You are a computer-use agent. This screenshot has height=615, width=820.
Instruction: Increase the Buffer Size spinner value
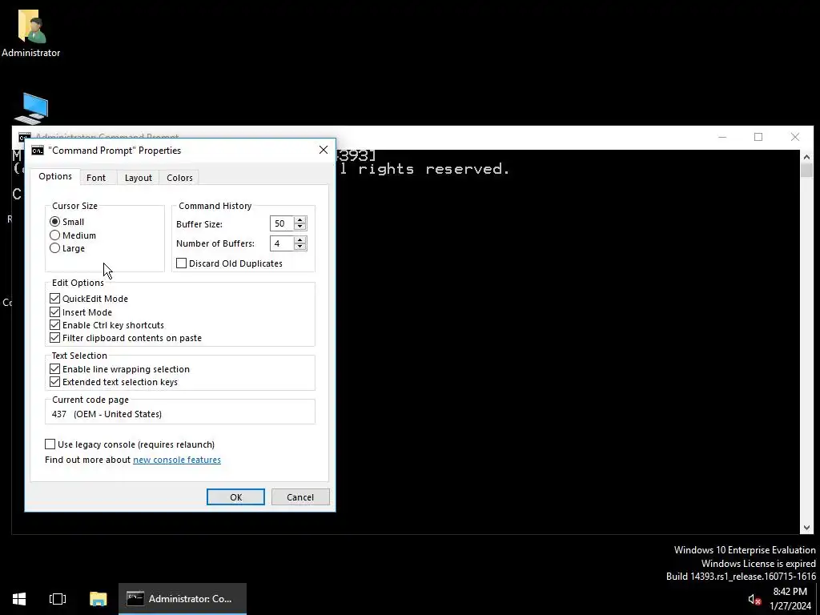click(300, 220)
